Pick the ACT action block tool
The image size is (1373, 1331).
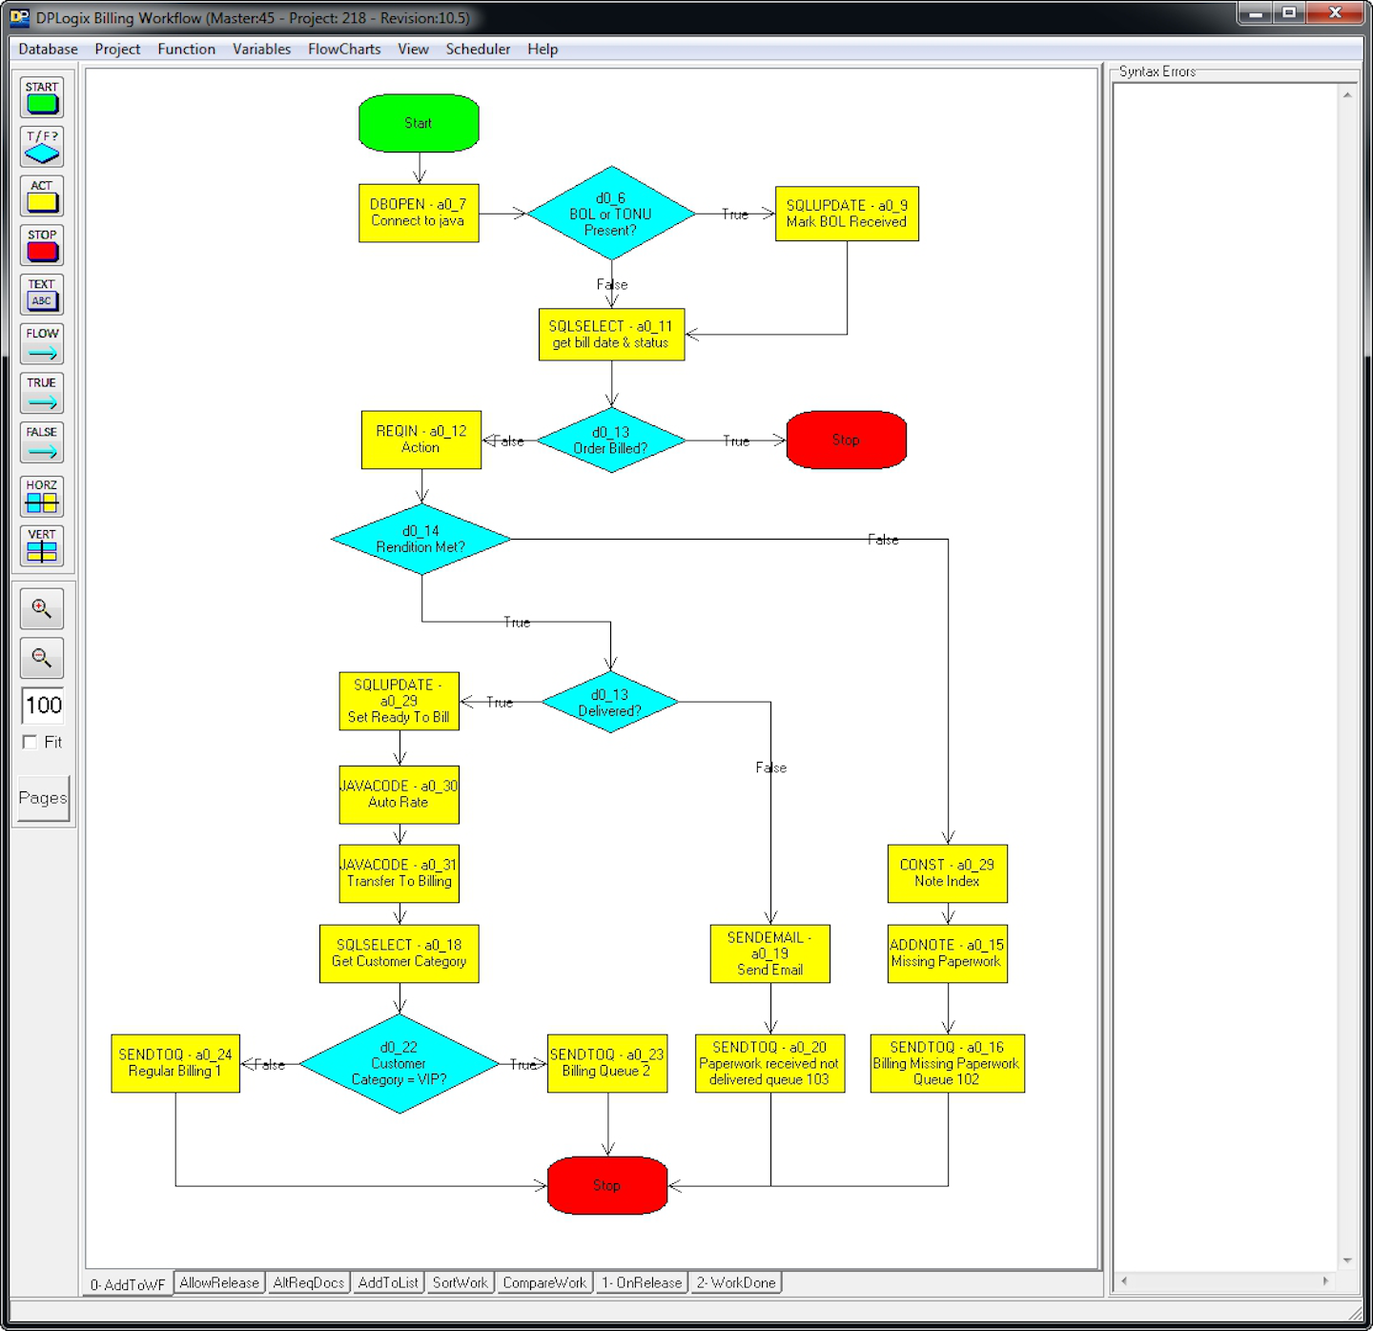(42, 195)
